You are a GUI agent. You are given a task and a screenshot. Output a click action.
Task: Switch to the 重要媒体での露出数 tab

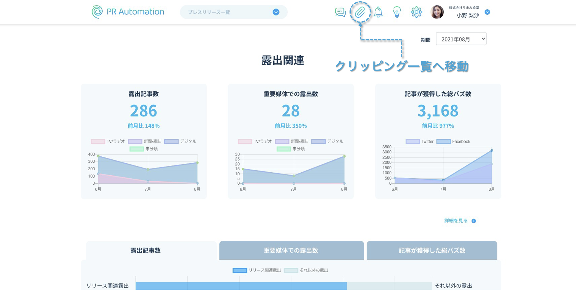coord(291,250)
